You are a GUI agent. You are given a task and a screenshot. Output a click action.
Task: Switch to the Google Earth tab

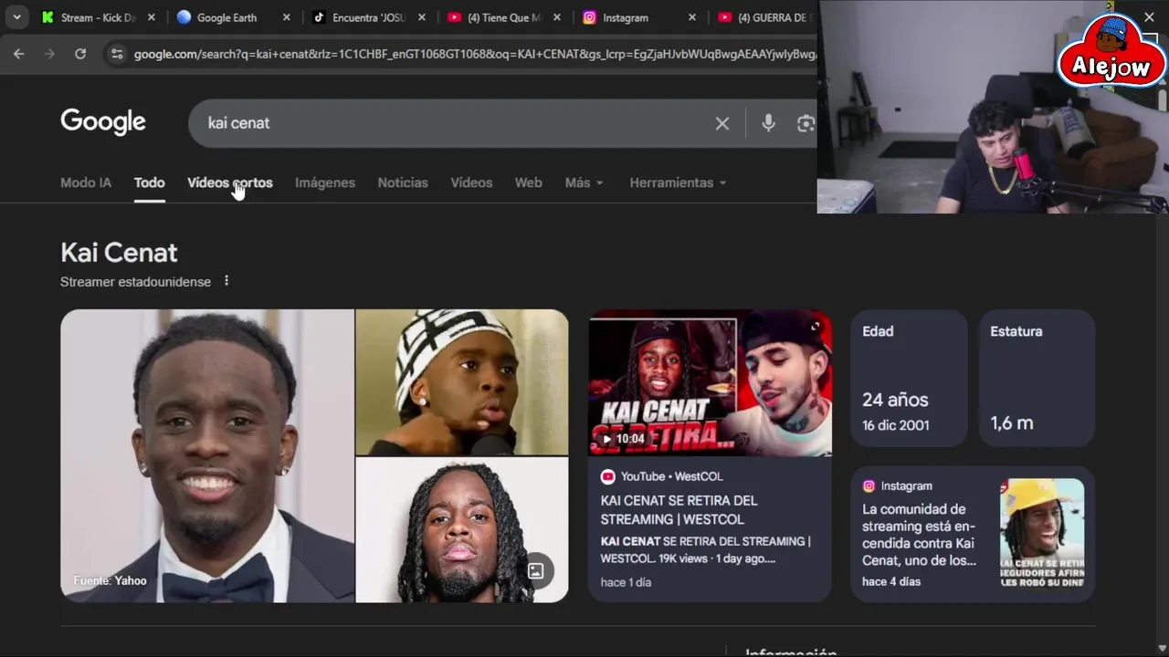click(x=226, y=17)
